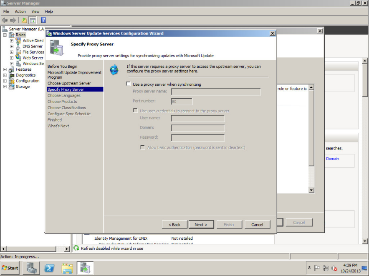Expand the Configuration tree node

(5, 81)
